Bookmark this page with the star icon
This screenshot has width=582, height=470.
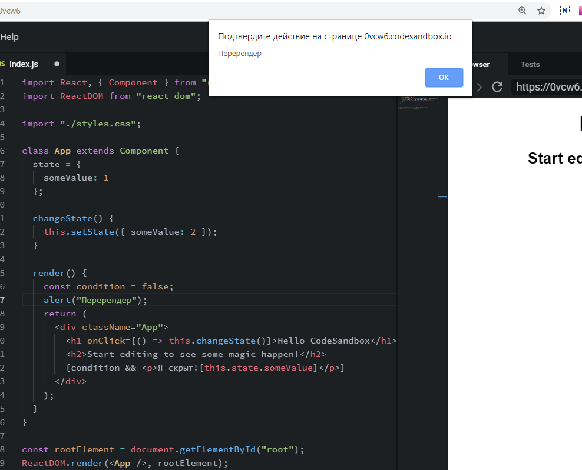pyautogui.click(x=541, y=11)
